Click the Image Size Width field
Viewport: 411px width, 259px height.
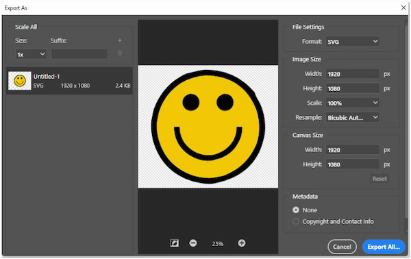click(x=352, y=74)
